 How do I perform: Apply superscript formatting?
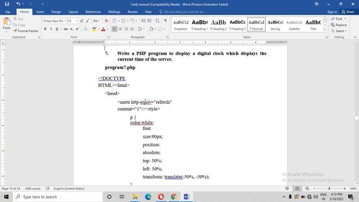[77, 29]
